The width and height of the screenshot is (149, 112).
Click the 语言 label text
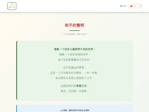(125, 6)
